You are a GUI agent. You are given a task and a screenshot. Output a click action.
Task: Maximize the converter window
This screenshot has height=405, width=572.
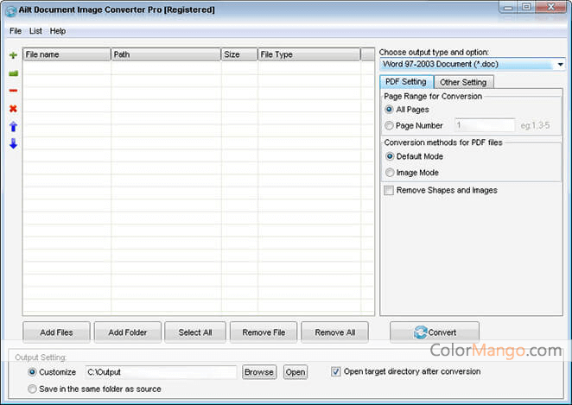click(x=526, y=7)
